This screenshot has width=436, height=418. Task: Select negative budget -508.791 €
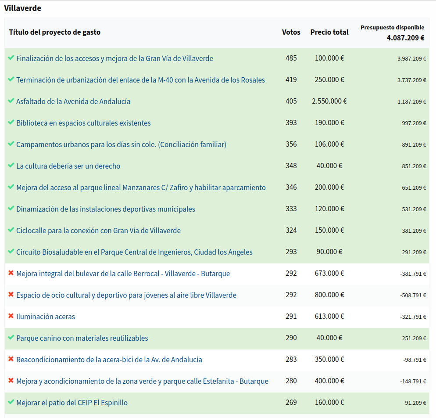pyautogui.click(x=413, y=295)
